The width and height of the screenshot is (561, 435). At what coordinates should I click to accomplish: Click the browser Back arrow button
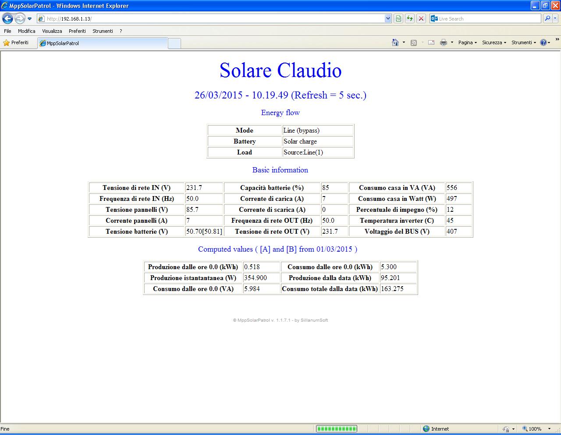coord(7,18)
